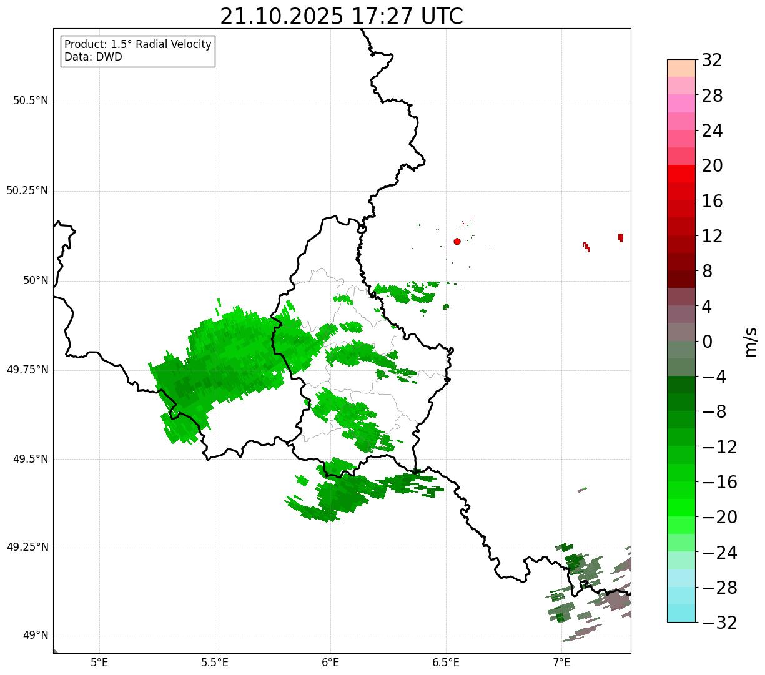Click the 7°E longitude label
This screenshot has width=765, height=675.
561,663
